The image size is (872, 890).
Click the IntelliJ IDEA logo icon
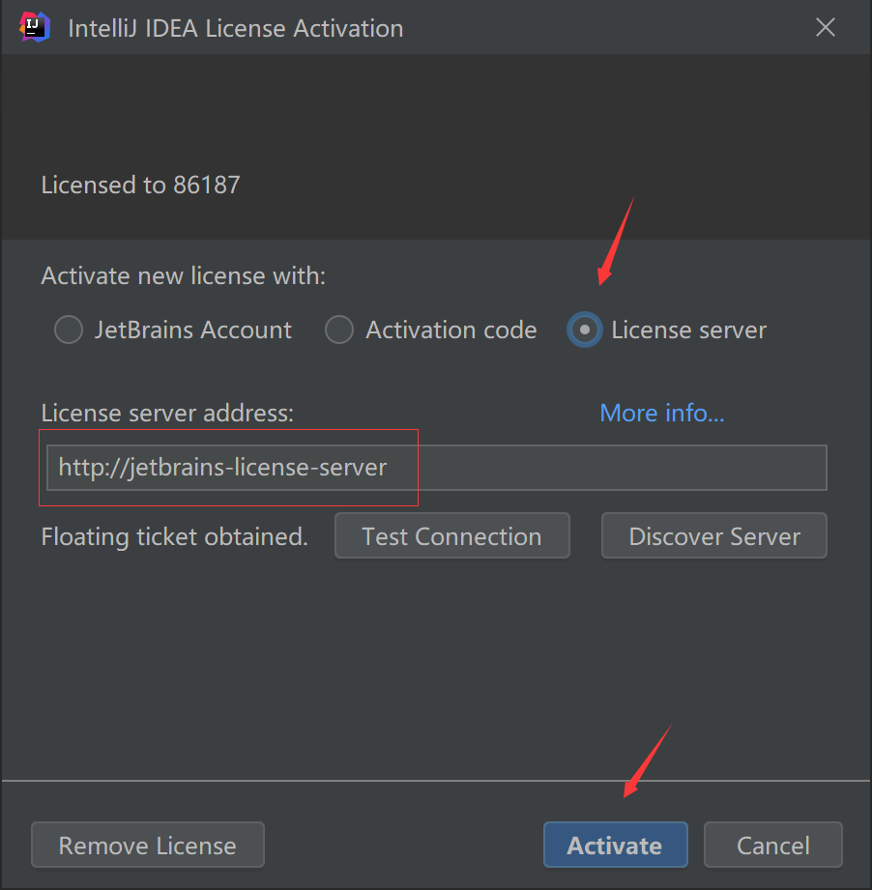coord(35,27)
